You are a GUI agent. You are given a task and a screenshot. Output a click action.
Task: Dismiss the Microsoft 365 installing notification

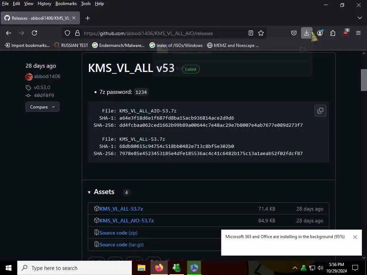[x=355, y=237]
